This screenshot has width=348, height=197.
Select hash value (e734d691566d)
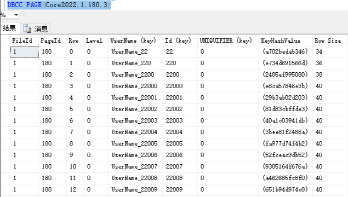tap(286, 63)
